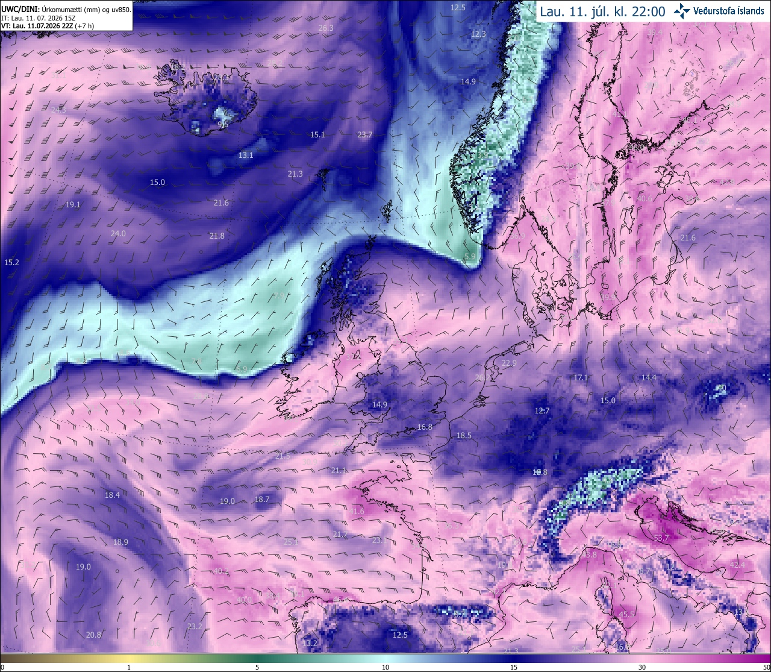This screenshot has height=672, width=771.
Task: Click the 10 mark on the color scale
Action: click(385, 667)
